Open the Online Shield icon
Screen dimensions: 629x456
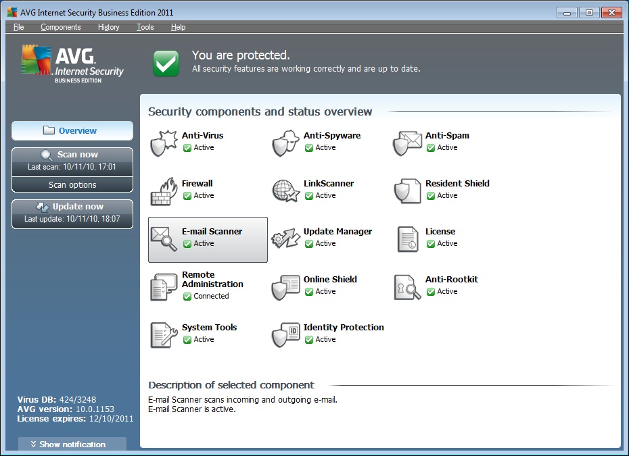click(x=285, y=287)
